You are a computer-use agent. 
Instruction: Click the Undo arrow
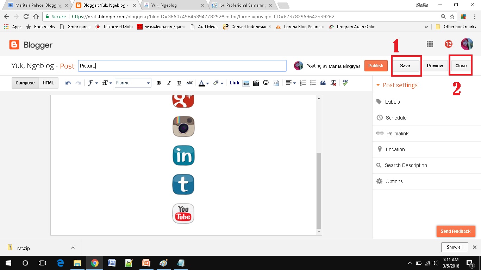click(x=68, y=83)
